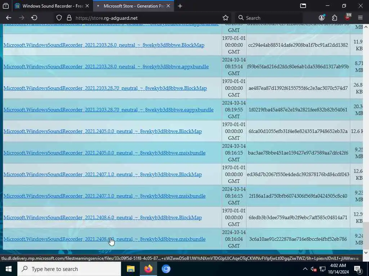Show hidden system tray icons chevron
The height and width of the screenshot is (276, 369).
pyautogui.click(x=305, y=269)
